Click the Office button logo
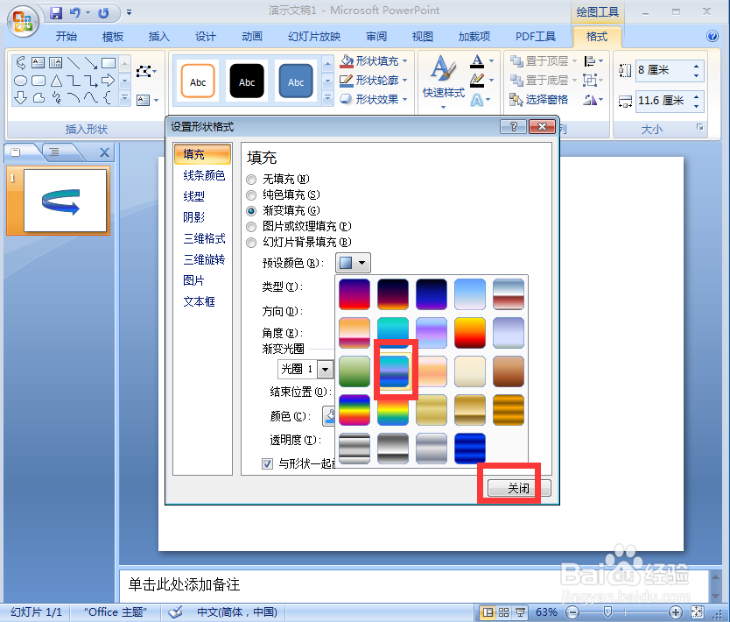730x622 pixels. pos(23,21)
